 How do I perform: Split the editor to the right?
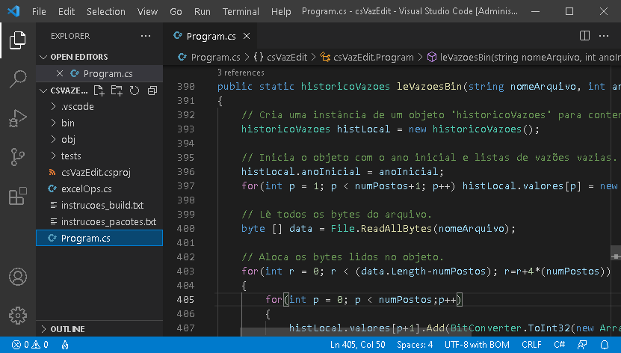[584, 36]
